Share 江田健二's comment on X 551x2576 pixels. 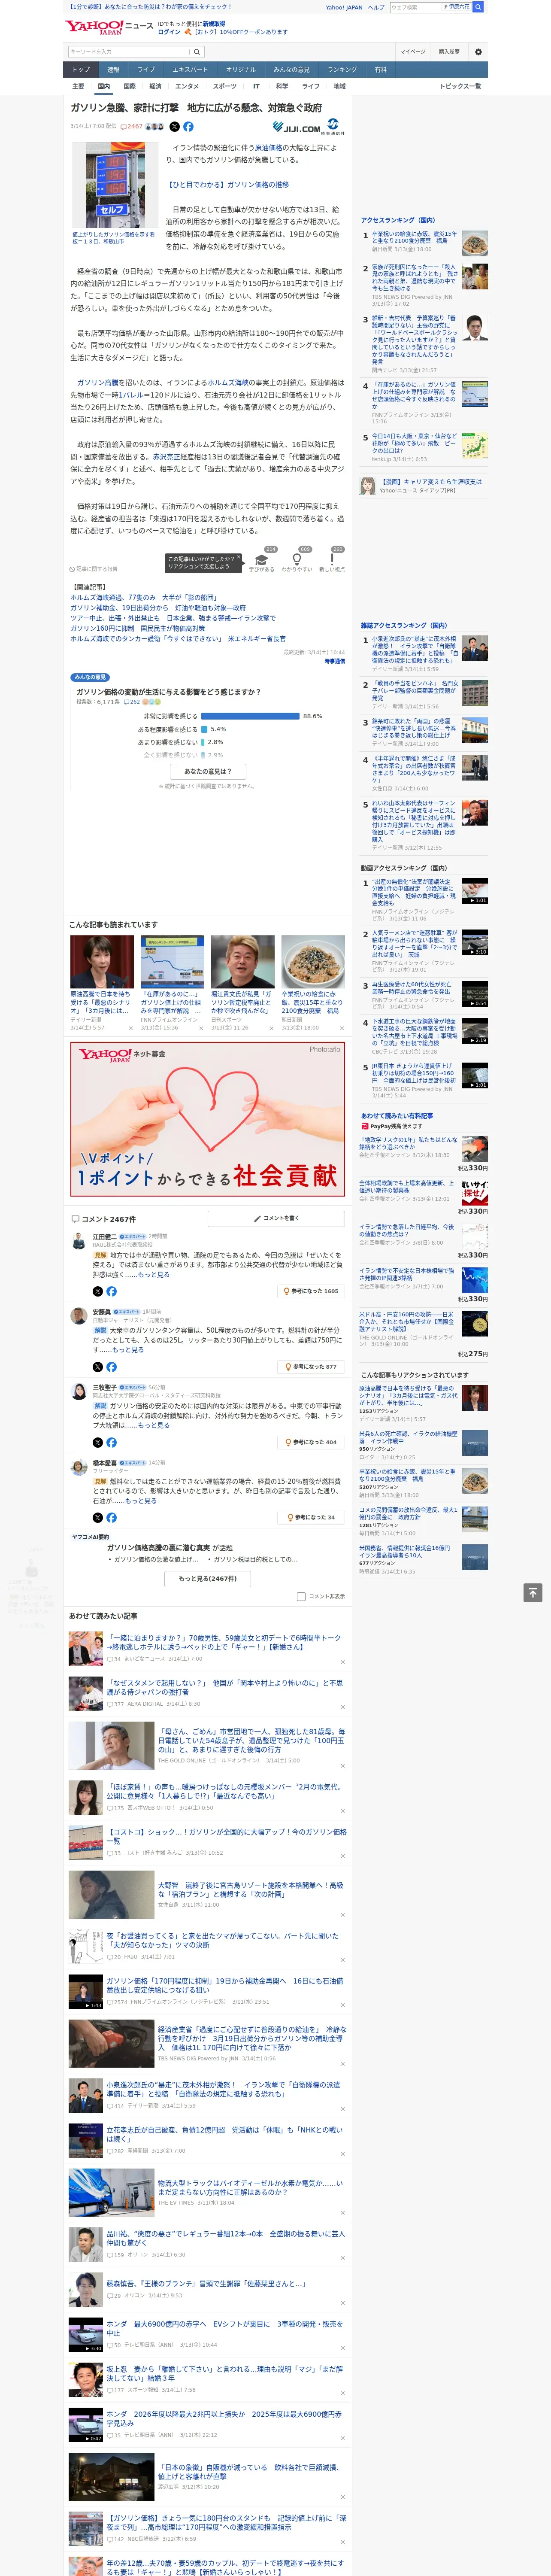98,1291
